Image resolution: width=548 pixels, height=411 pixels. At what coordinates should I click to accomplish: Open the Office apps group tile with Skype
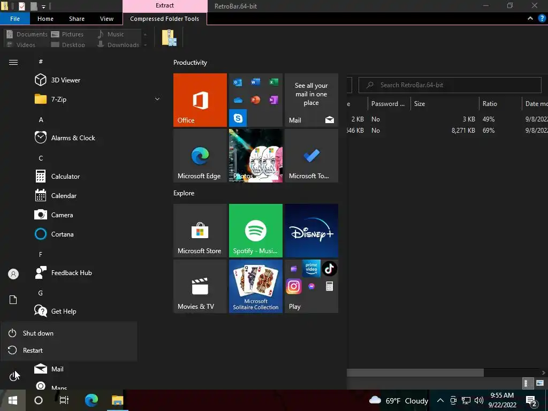click(x=255, y=100)
